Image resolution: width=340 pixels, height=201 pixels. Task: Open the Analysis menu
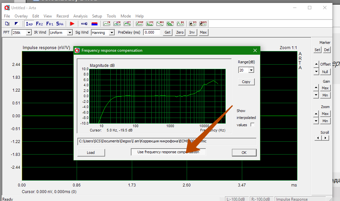pos(80,16)
